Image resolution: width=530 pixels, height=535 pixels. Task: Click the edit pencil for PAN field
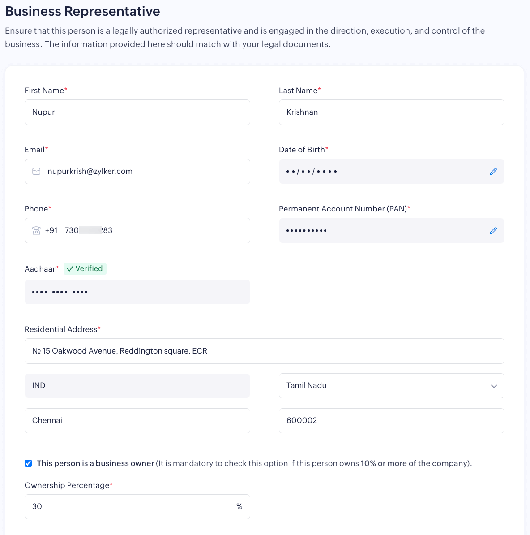(x=493, y=231)
